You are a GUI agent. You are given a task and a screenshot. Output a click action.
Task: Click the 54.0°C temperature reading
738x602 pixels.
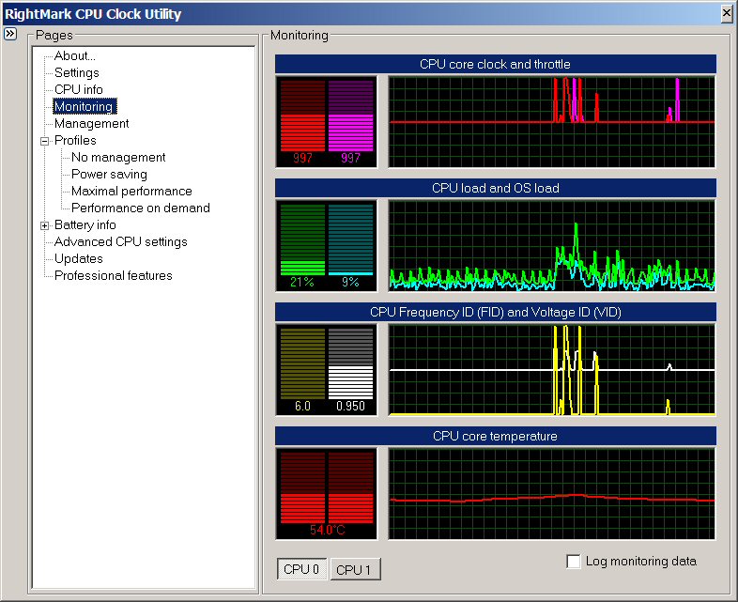pos(327,530)
